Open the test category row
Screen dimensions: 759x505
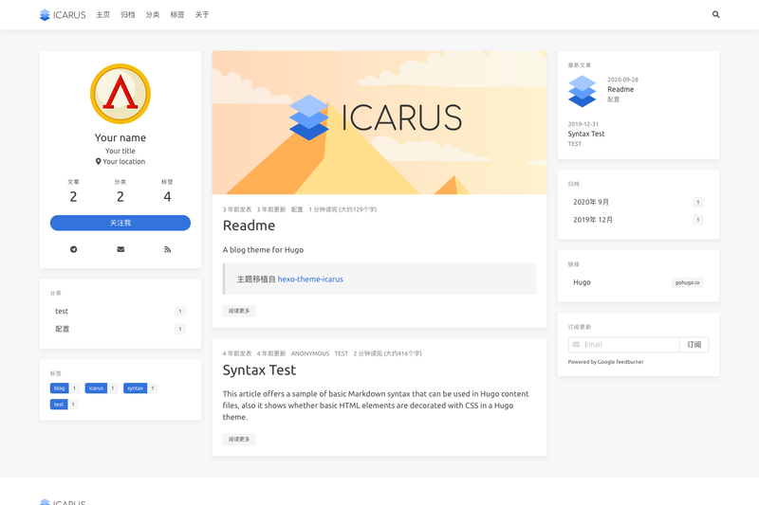click(120, 311)
